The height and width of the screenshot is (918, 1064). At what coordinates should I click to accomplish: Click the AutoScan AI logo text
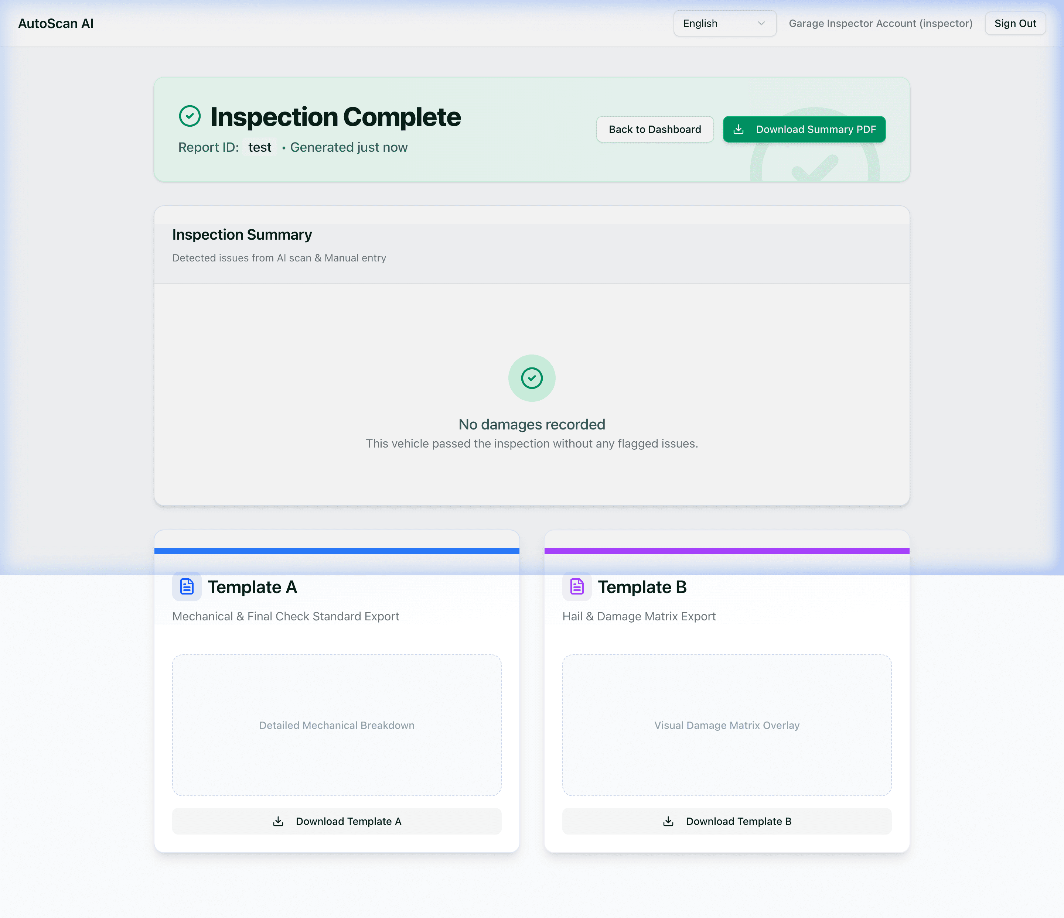tap(56, 24)
